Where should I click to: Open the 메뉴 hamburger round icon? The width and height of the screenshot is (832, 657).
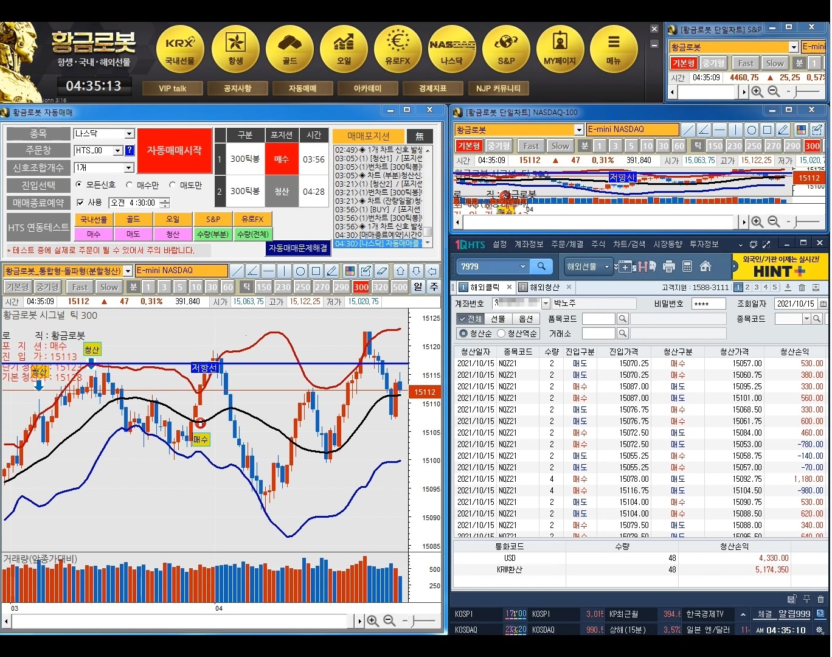click(614, 50)
